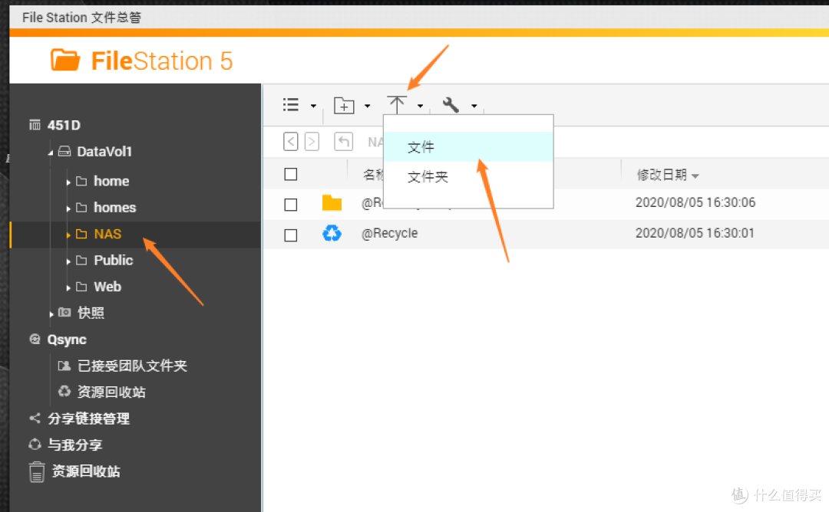Click the trash can icon
This screenshot has width=829, height=512.
pyautogui.click(x=37, y=472)
